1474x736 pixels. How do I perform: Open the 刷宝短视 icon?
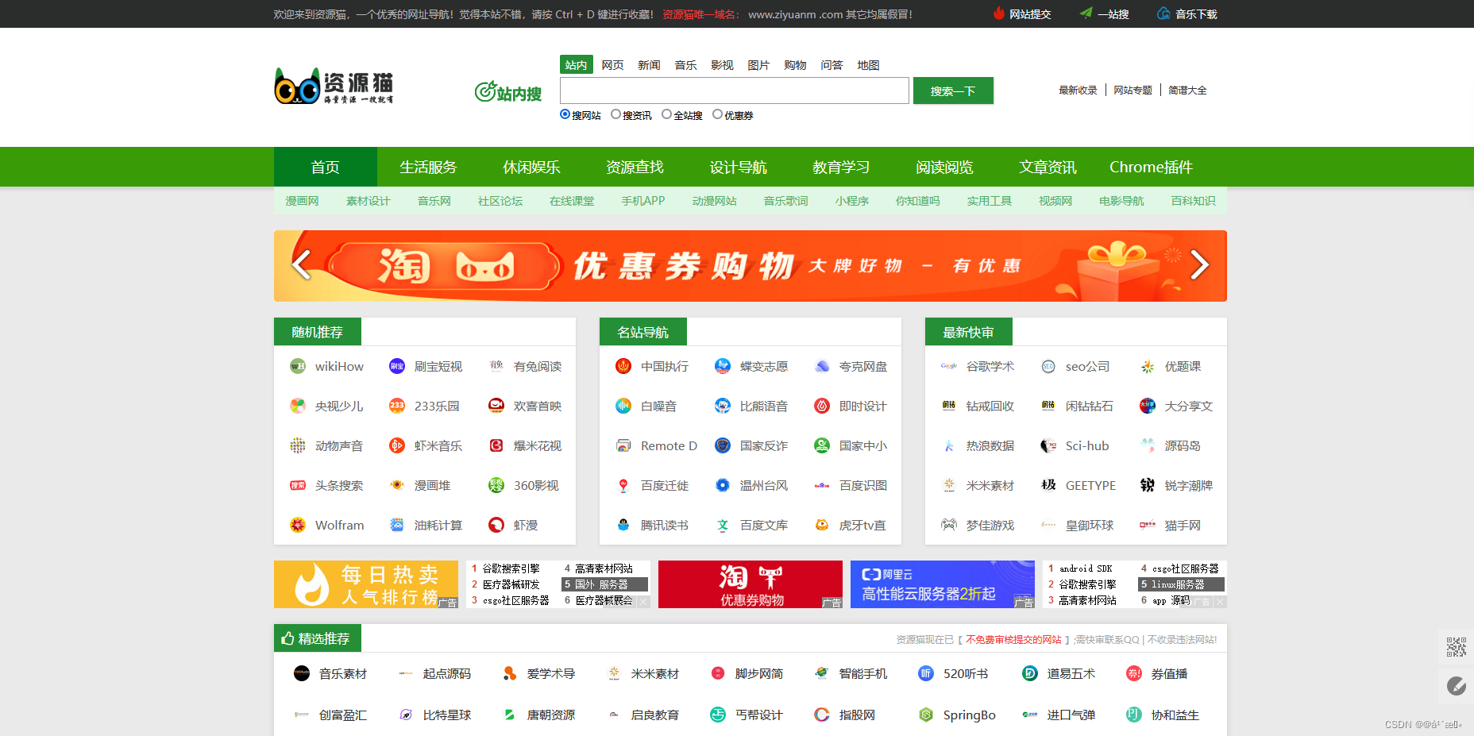coord(397,366)
